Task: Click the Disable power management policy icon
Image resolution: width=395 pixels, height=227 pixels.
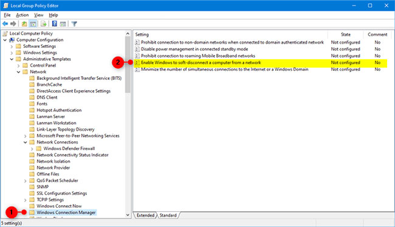Action: click(x=137, y=49)
